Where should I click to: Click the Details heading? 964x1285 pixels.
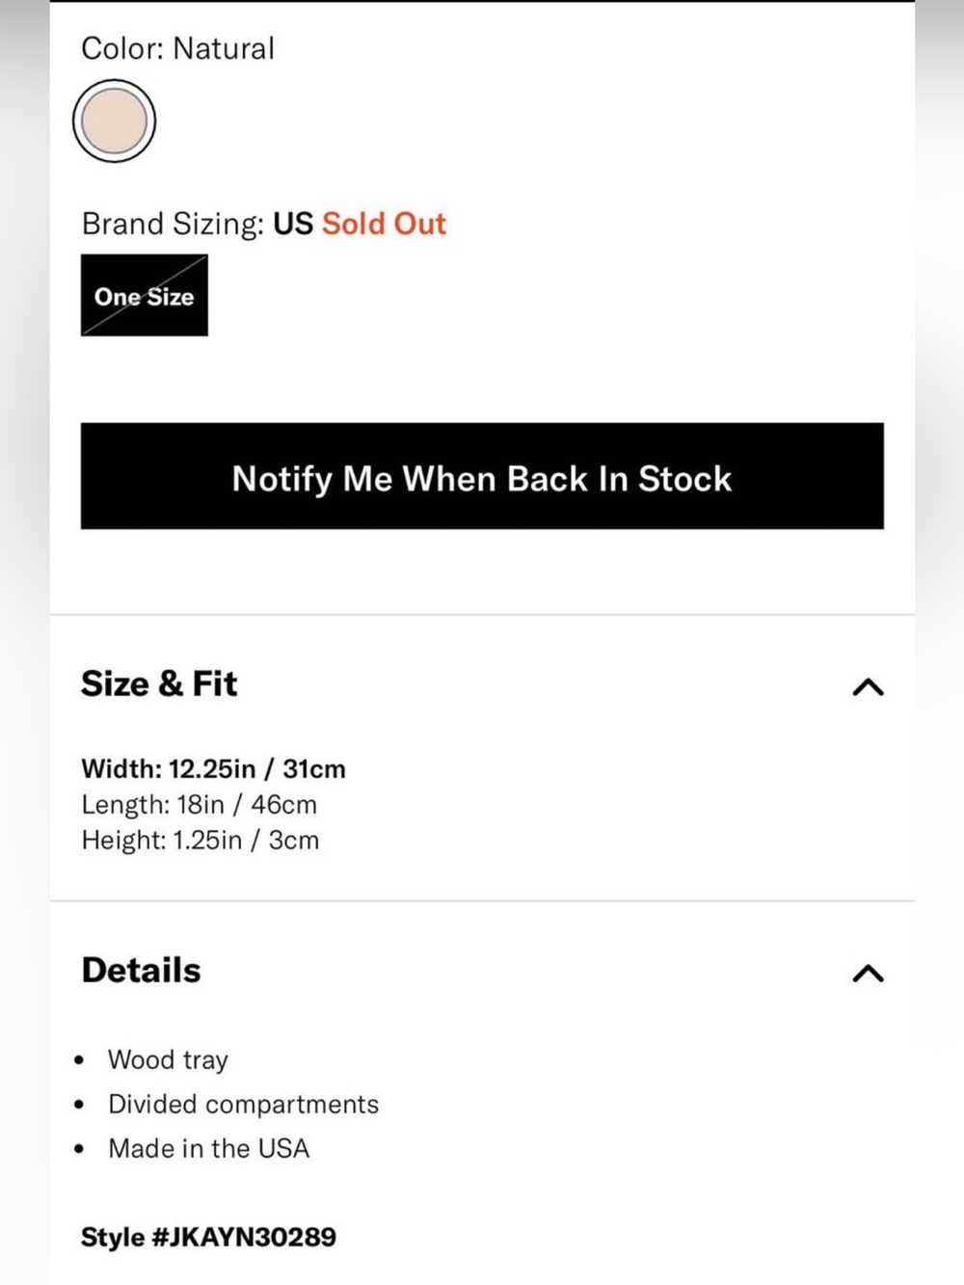(141, 970)
